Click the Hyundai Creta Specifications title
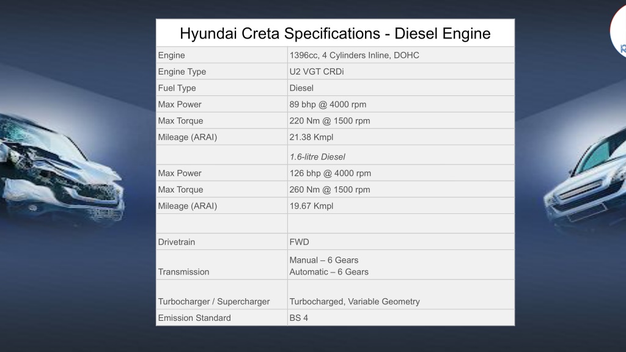Screen dimensions: 626x352 coord(335,34)
